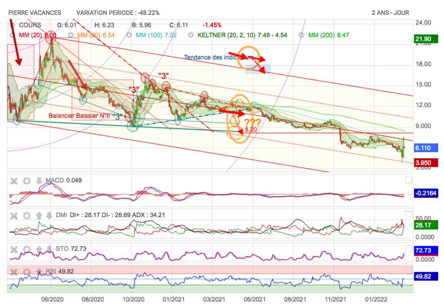Tick the DMI panel checkbox
The width and height of the screenshot is (444, 304).
pos(408,215)
